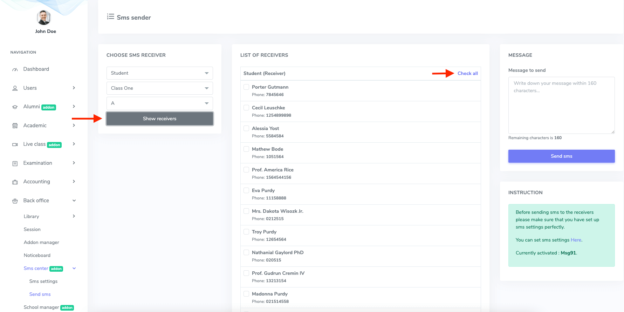Click the Alumni graduation cap icon
Screen dimensions: 624x312
[x=15, y=107]
